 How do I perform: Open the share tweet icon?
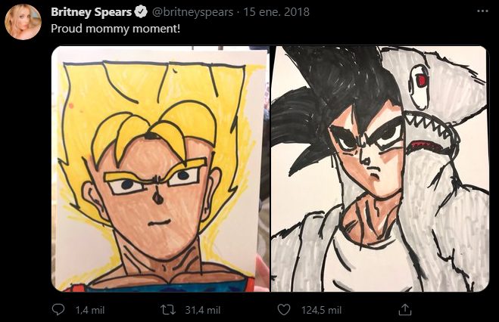click(x=405, y=310)
